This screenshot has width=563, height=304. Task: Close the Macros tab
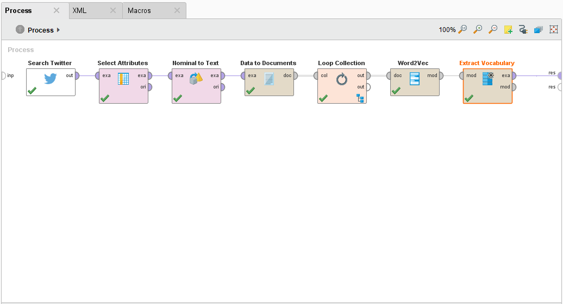177,10
